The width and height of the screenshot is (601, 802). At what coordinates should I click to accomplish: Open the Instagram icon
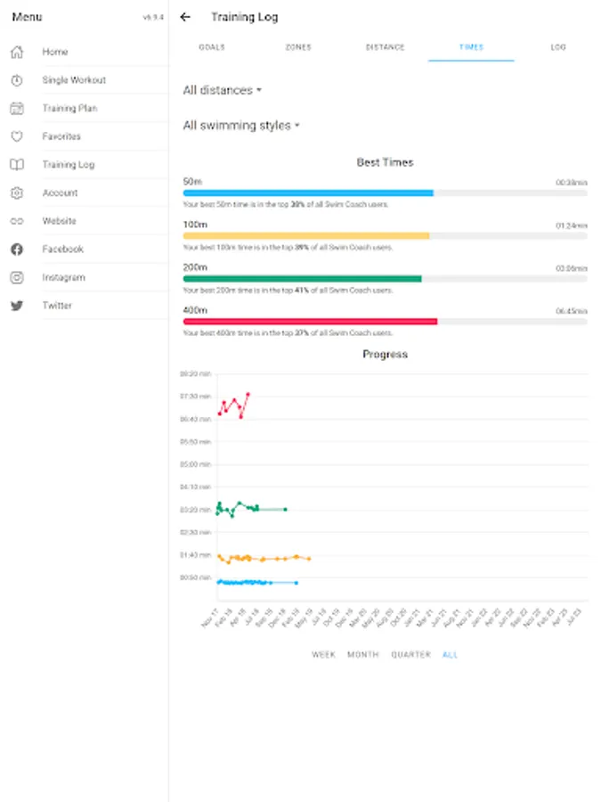(17, 277)
